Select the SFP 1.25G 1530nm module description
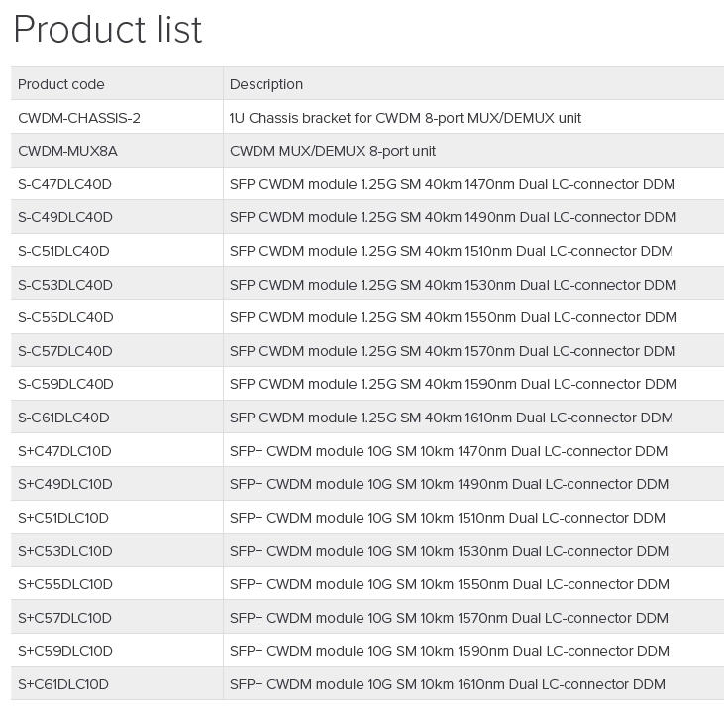The width and height of the screenshot is (724, 716). [453, 285]
